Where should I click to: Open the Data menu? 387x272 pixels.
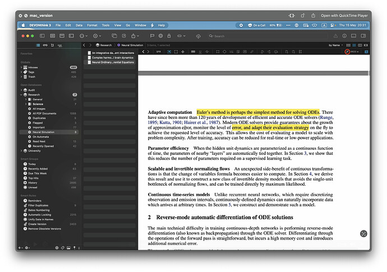[x=79, y=25]
